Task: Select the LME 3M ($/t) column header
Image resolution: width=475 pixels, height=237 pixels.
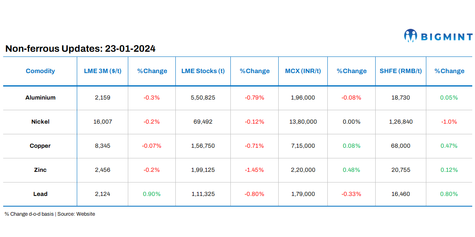Action: pyautogui.click(x=103, y=71)
